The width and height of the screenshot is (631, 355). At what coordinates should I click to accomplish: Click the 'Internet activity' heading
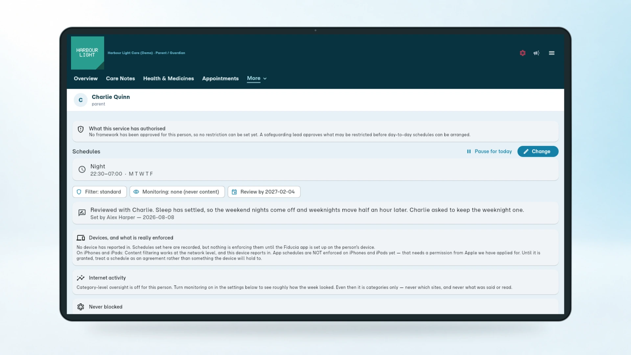click(107, 278)
